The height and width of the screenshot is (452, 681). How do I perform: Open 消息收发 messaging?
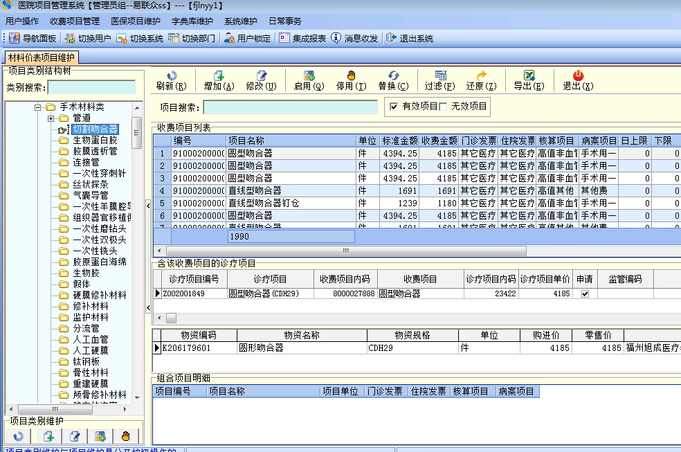354,38
